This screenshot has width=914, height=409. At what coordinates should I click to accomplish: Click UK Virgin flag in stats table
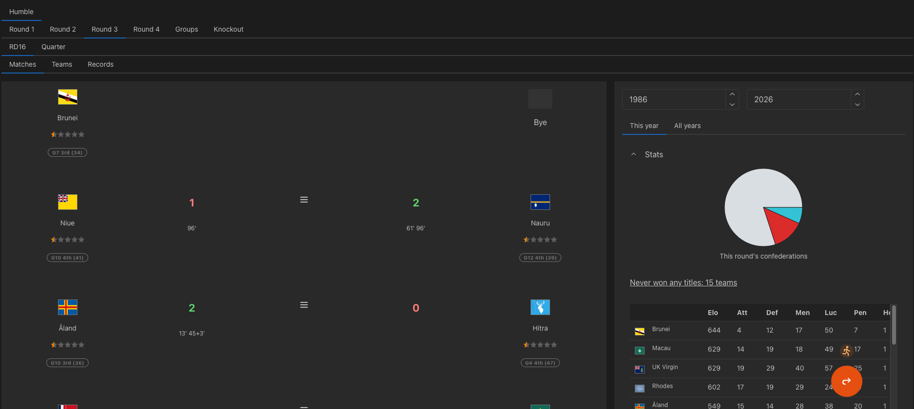[x=639, y=370]
